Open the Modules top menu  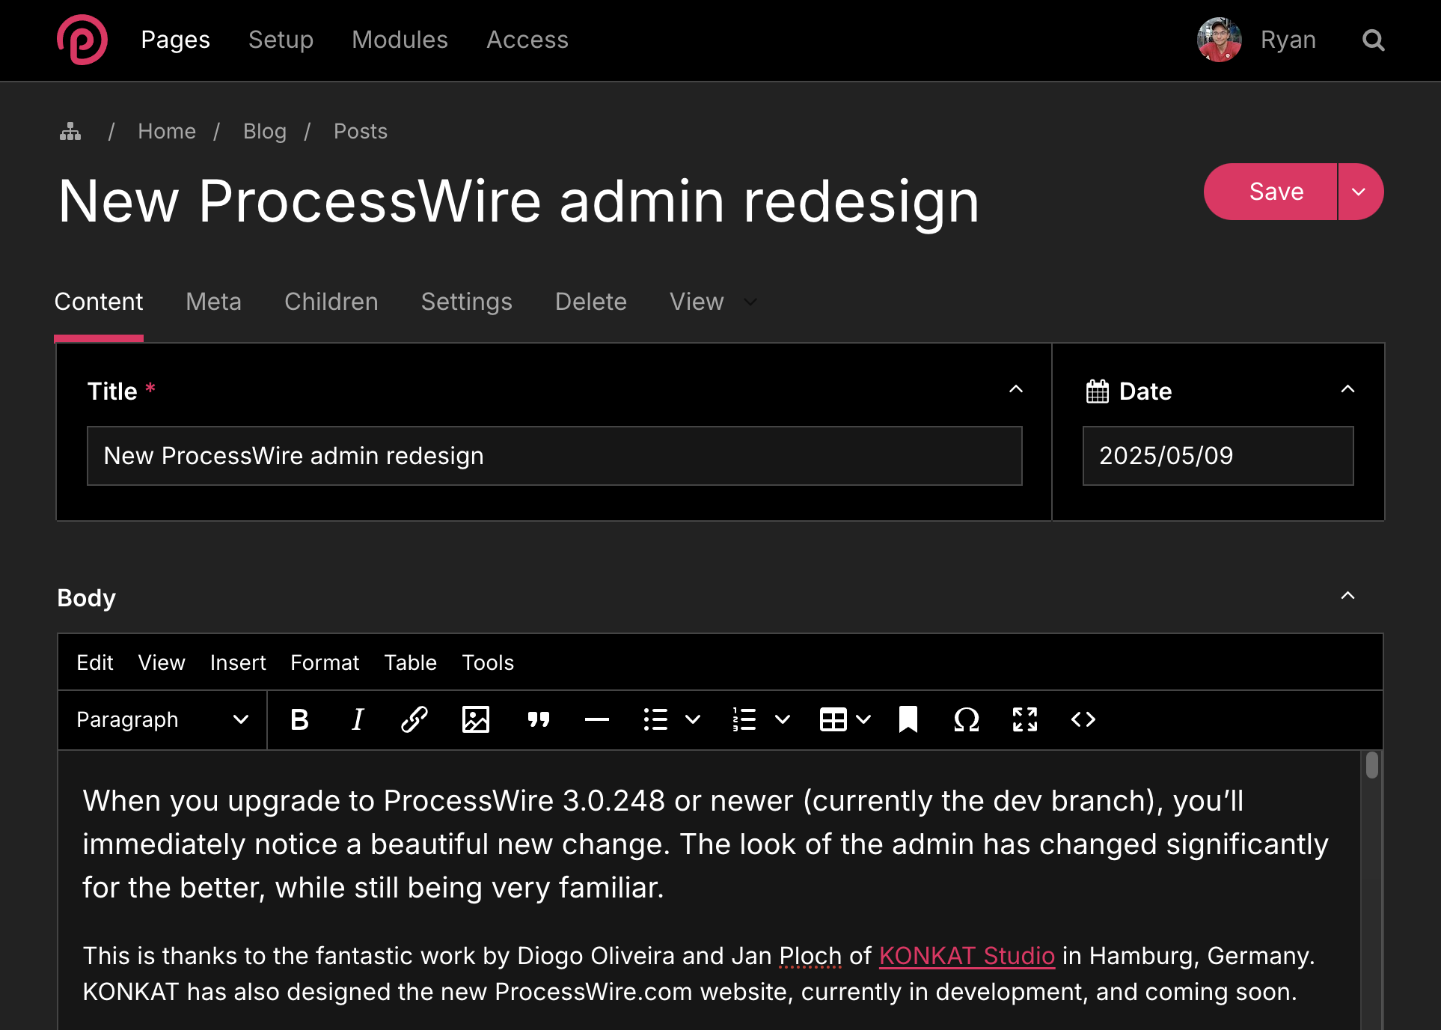point(400,40)
